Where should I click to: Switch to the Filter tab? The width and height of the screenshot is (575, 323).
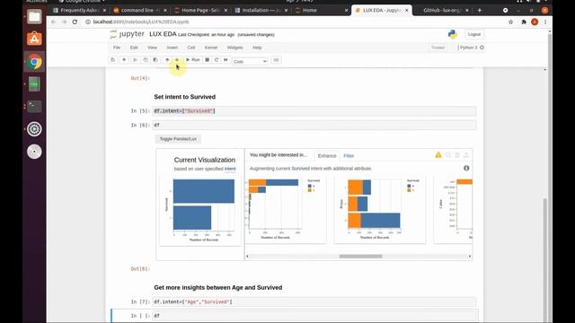349,155
